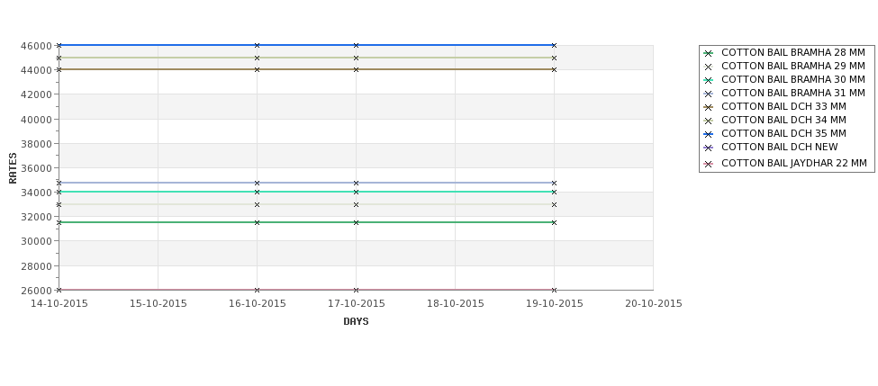
Task: Click the 16-10-2015 date axis label
Action: (258, 304)
